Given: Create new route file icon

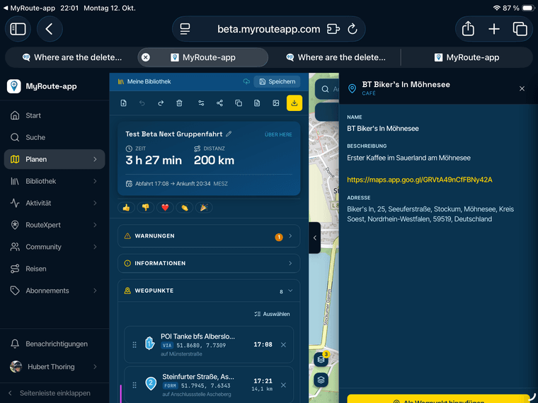Looking at the screenshot, I should pyautogui.click(x=123, y=103).
